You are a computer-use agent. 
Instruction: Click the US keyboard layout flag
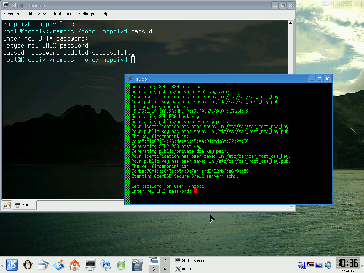coord(310,264)
